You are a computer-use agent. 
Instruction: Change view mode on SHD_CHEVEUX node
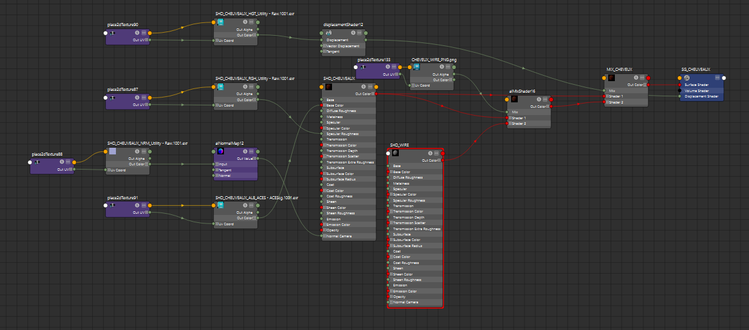[370, 87]
